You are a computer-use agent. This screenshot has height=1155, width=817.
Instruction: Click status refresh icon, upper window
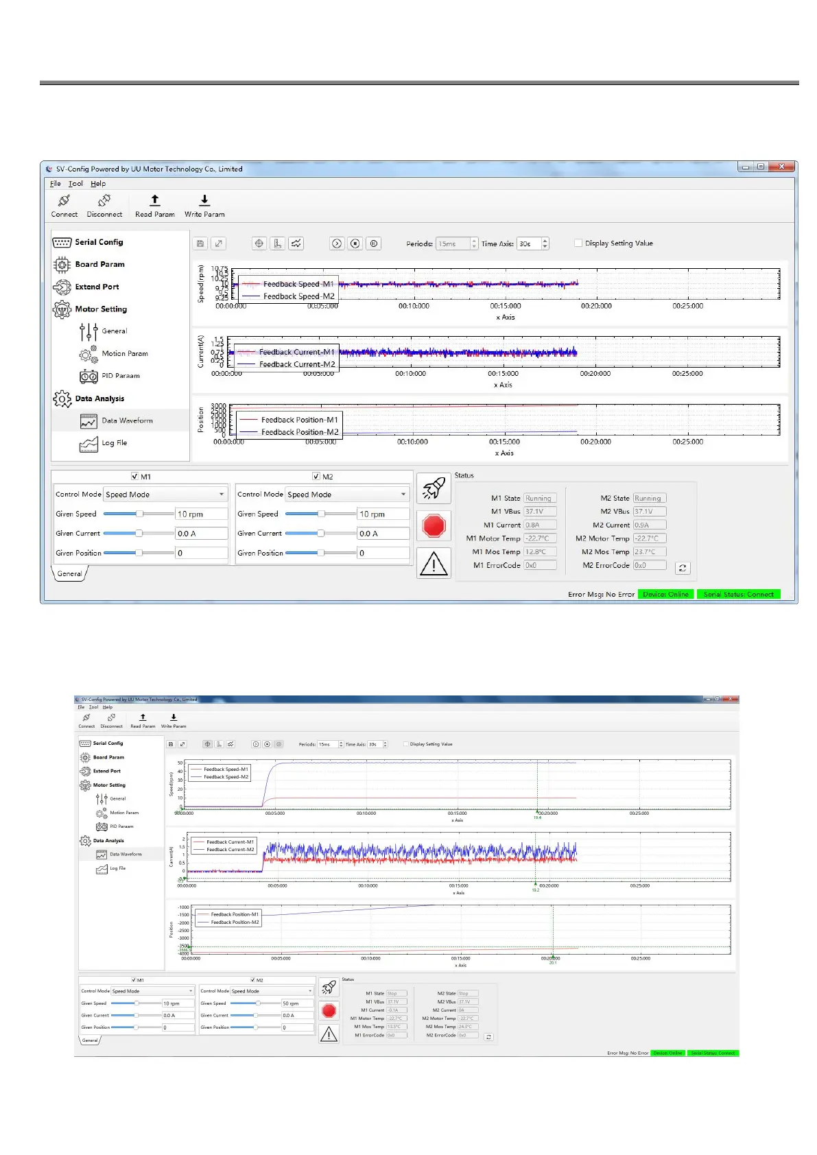click(682, 568)
